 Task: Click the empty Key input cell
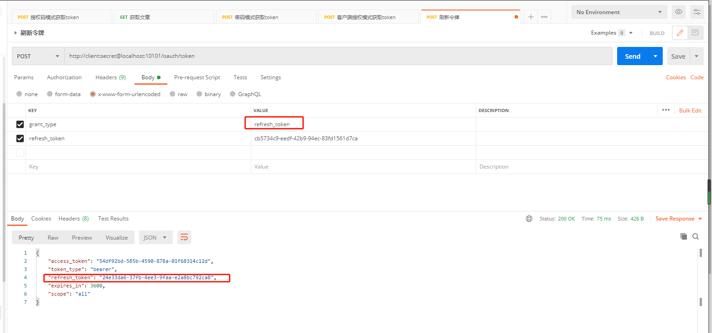click(x=138, y=167)
